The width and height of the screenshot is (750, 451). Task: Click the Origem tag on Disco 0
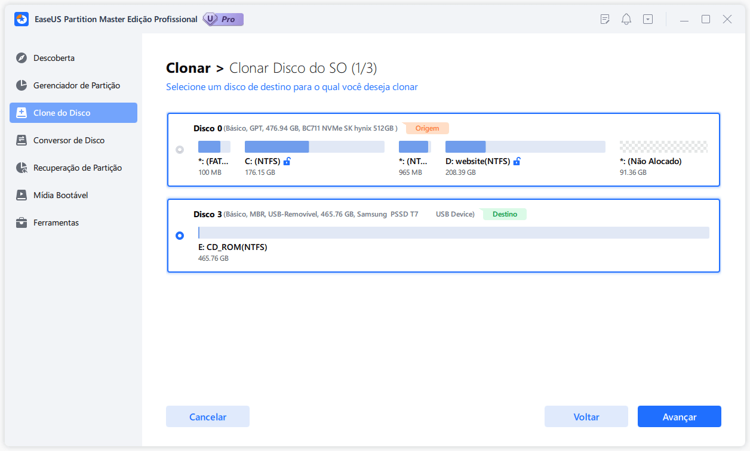coord(428,128)
